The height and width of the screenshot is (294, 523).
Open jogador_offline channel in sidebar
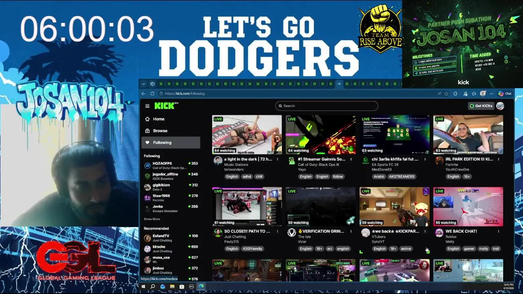coord(171,176)
